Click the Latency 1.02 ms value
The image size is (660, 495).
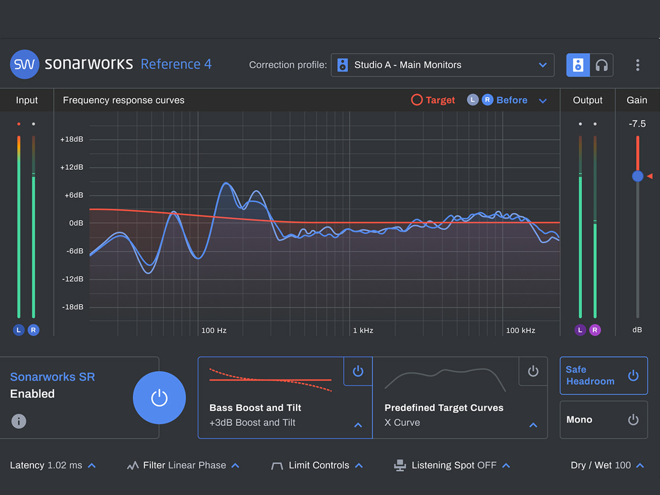(x=46, y=465)
